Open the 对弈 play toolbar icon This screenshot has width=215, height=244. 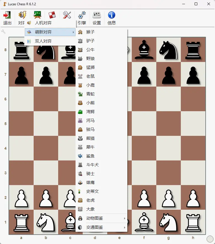point(22,15)
